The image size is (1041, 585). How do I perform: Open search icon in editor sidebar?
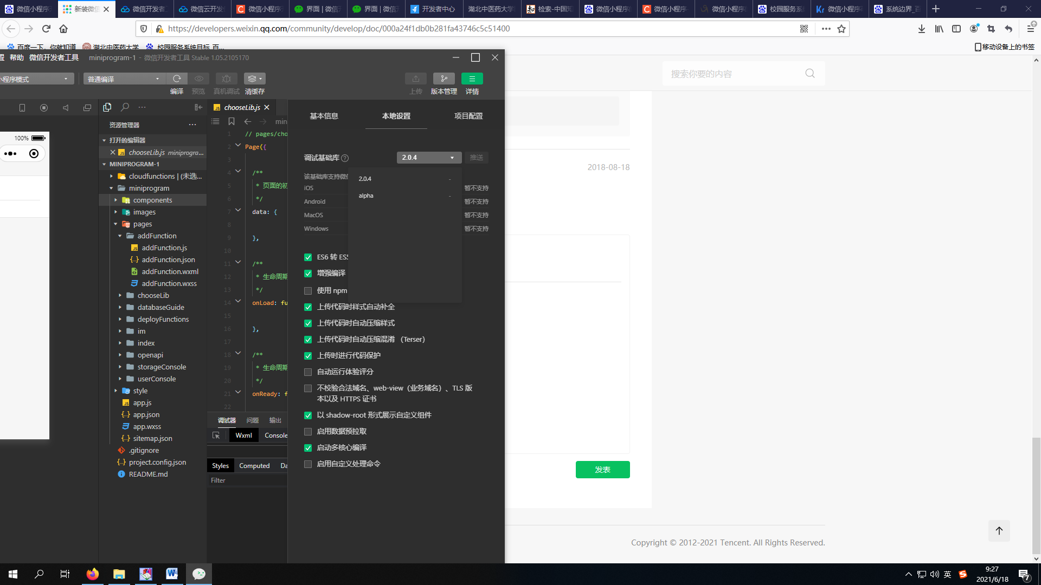coord(125,107)
